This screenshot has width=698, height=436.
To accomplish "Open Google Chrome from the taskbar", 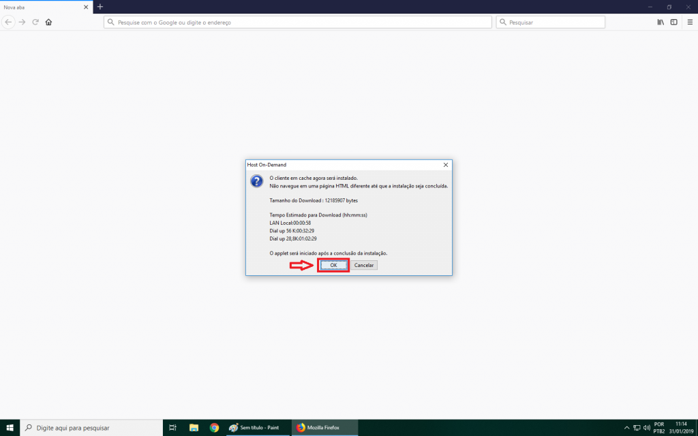I will [214, 427].
